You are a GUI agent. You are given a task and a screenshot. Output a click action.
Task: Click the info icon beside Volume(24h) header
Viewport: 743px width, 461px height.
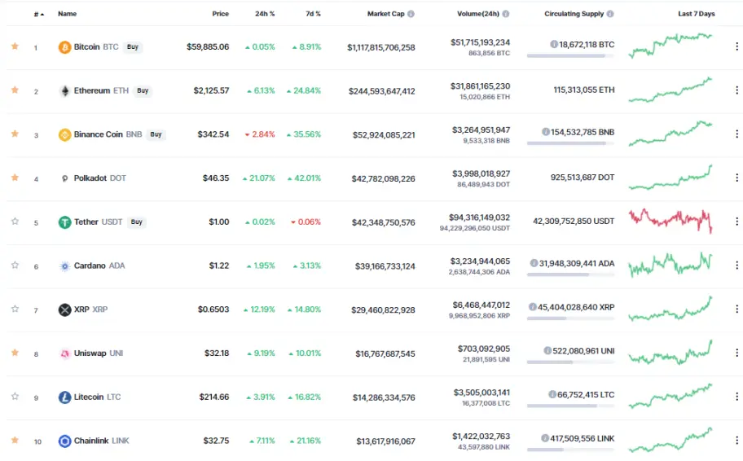point(506,14)
